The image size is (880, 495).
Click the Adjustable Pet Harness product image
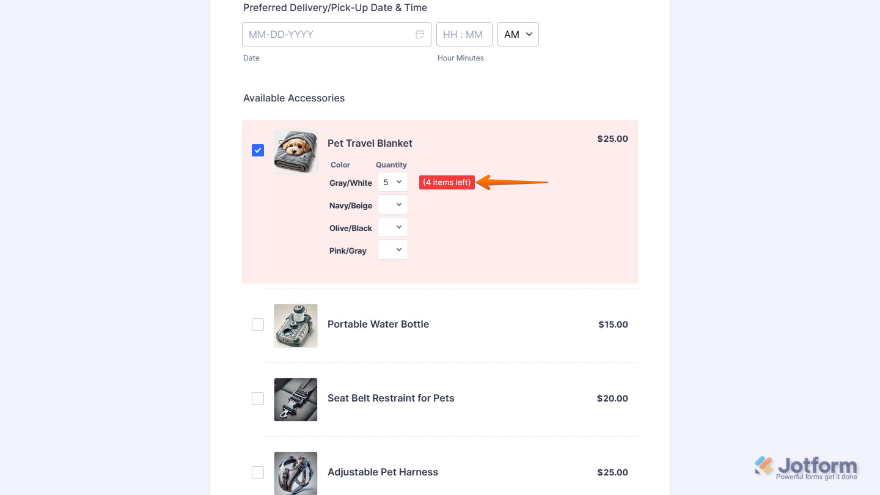coord(296,473)
